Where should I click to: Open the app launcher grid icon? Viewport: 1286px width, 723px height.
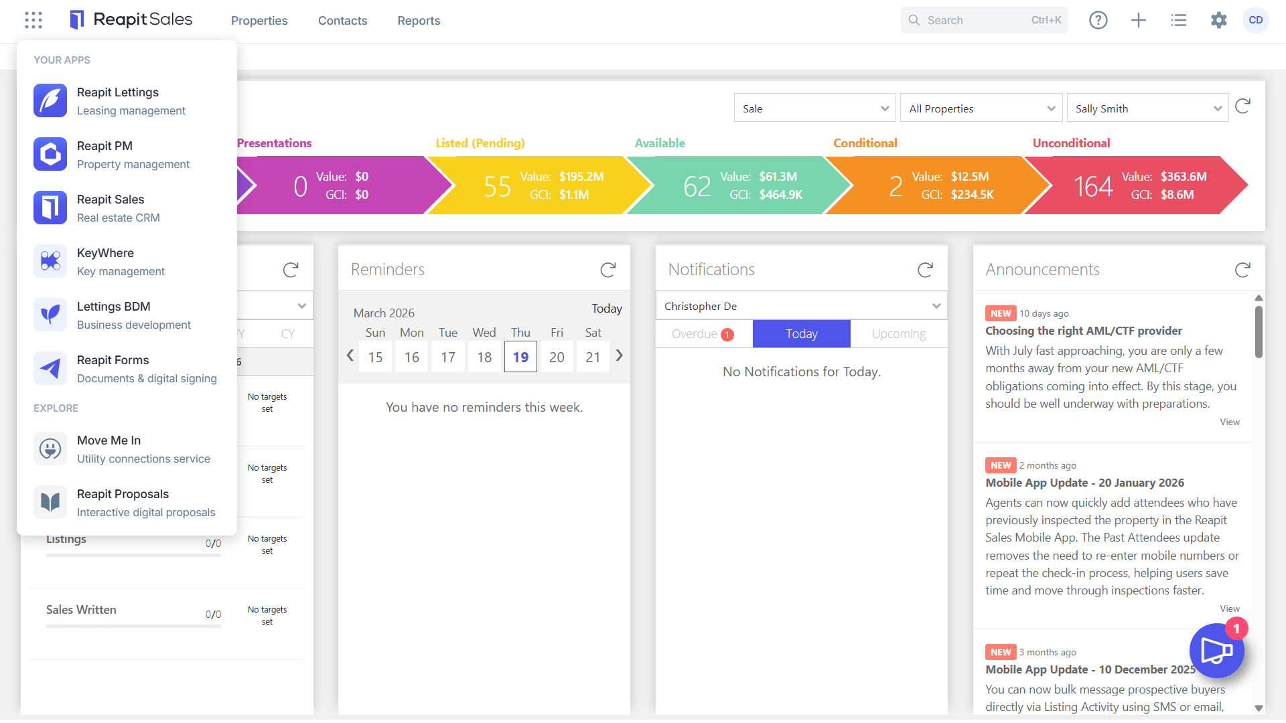[x=33, y=20]
